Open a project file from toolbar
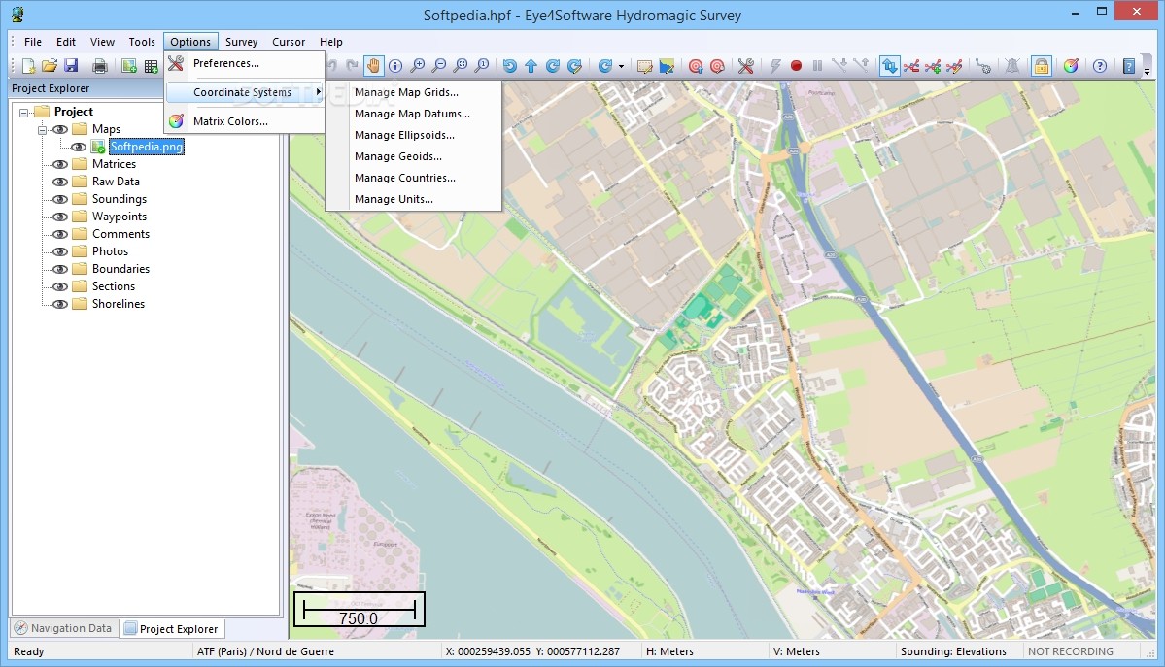This screenshot has height=667, width=1165. click(50, 66)
